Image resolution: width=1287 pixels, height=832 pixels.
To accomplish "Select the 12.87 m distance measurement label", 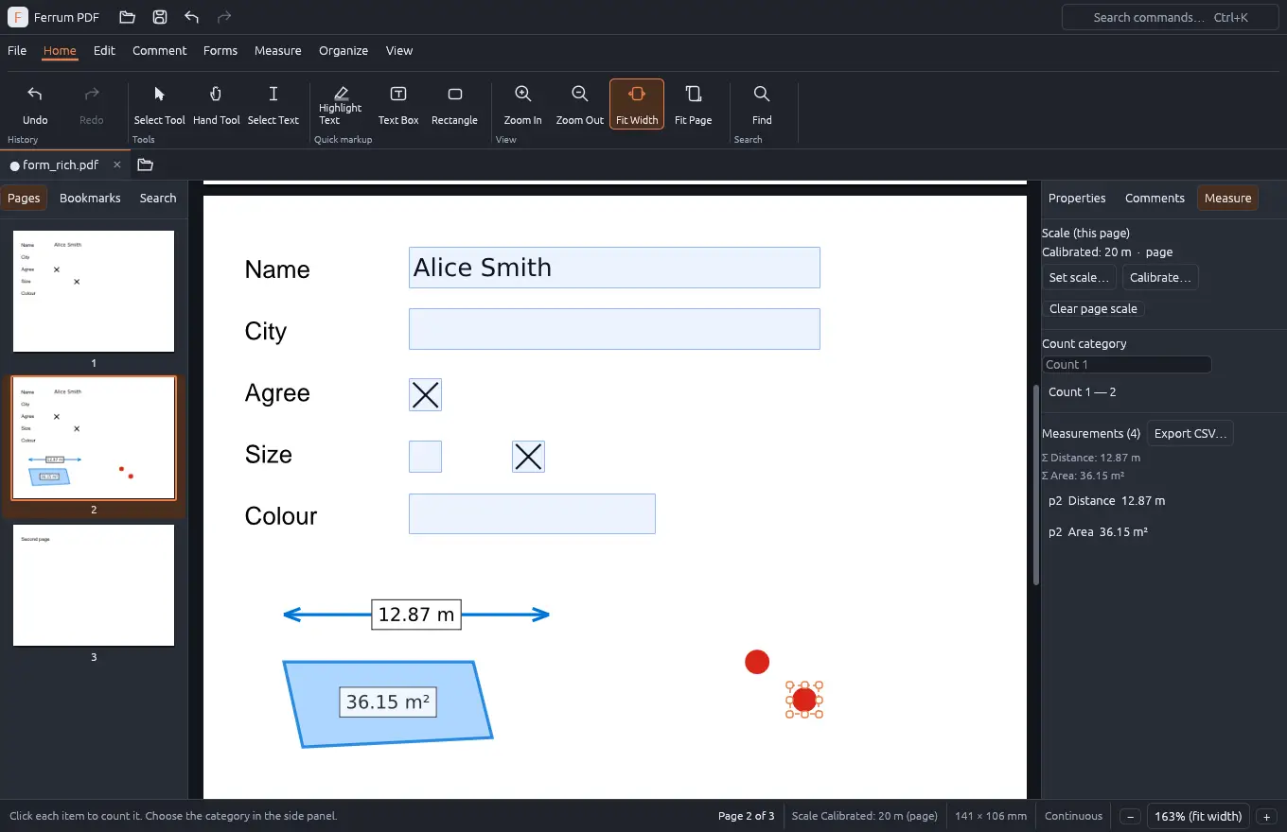I will click(x=416, y=615).
